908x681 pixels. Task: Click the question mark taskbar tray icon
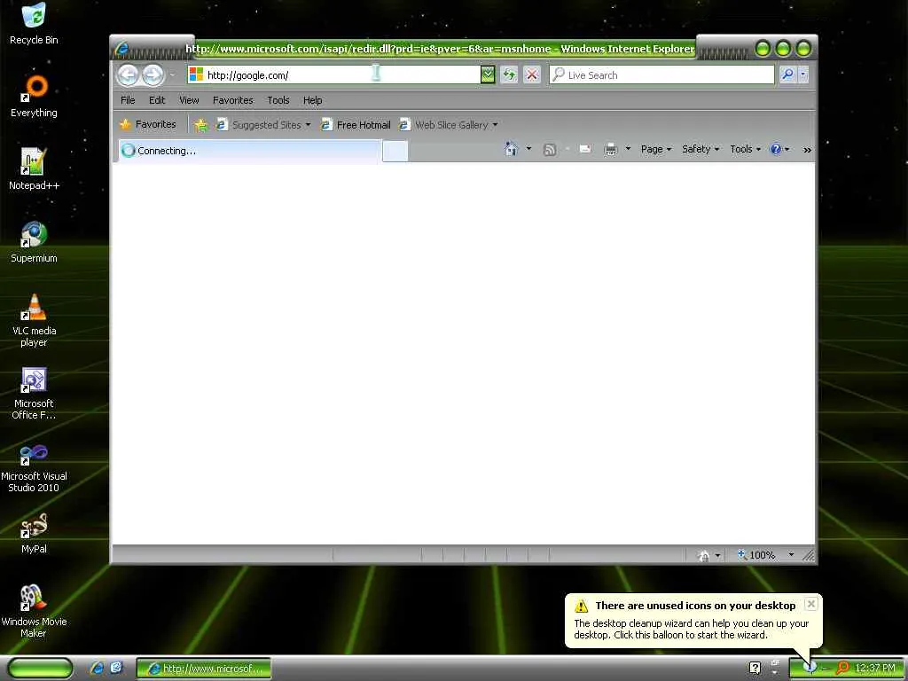pos(755,669)
